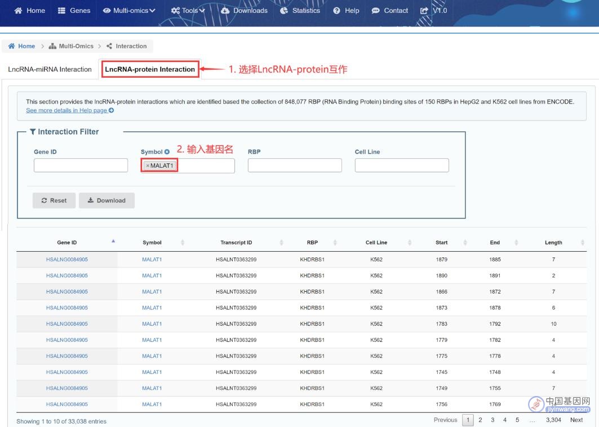The width and height of the screenshot is (599, 427).
Task: Open HSALNG0084905 link in row with start 1866
Action: click(67, 291)
